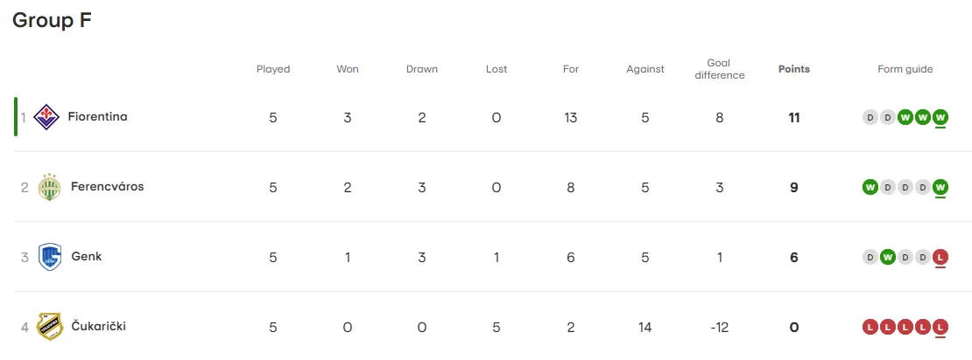Click the Čukarički club crest icon
The image size is (972, 360).
coord(50,327)
